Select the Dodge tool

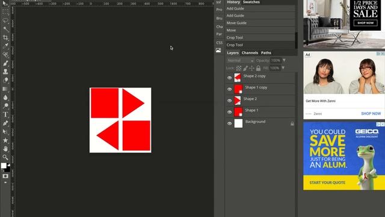[5, 106]
